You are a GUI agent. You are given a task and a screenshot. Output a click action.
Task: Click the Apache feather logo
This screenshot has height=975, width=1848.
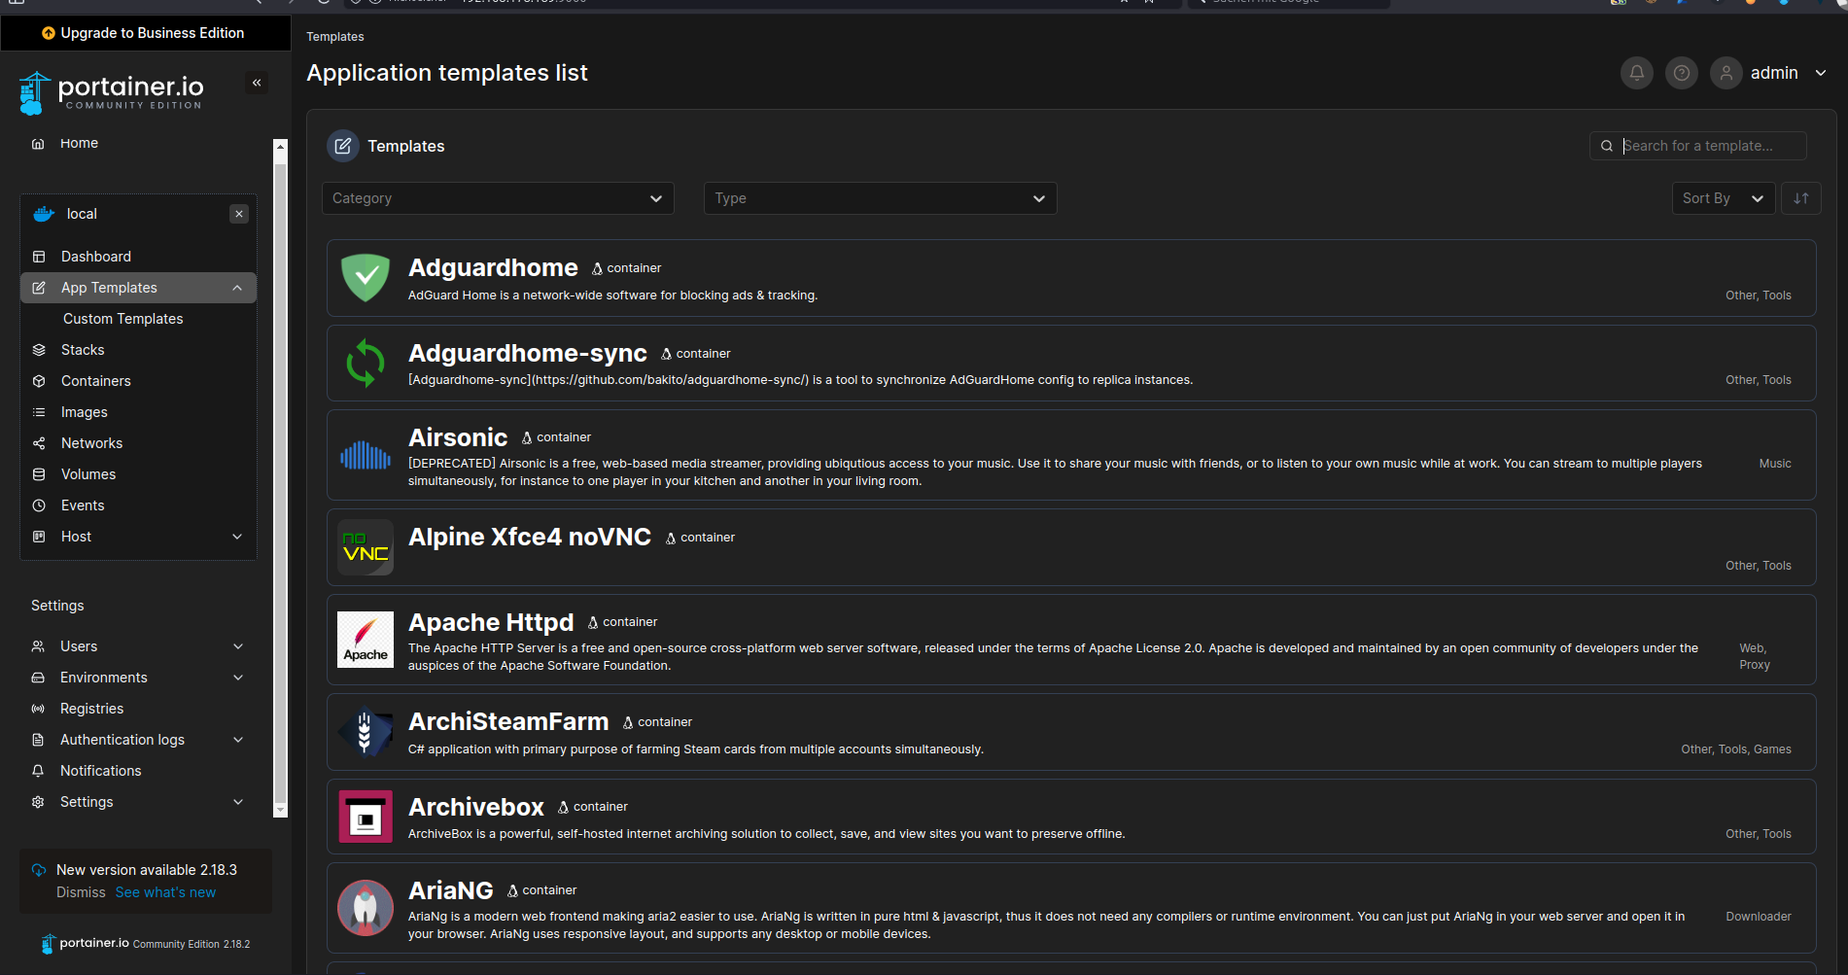coord(366,640)
